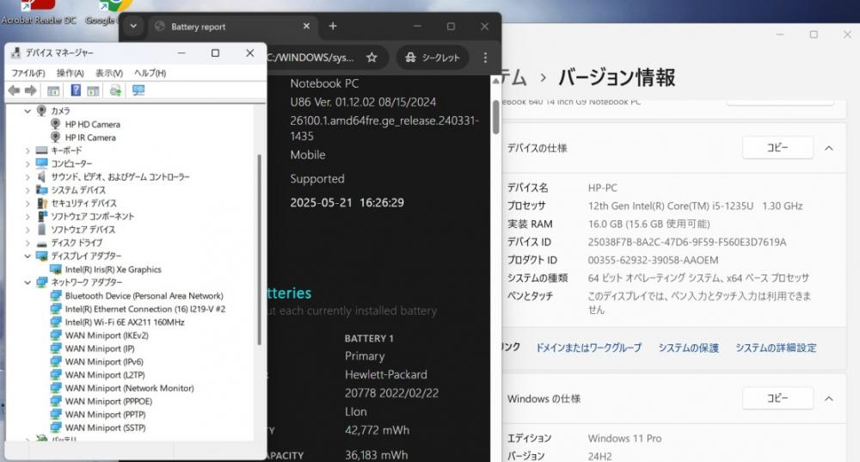860x462 pixels.
Task: Collapse the デバイスの仕様 section
Action: coord(829,148)
